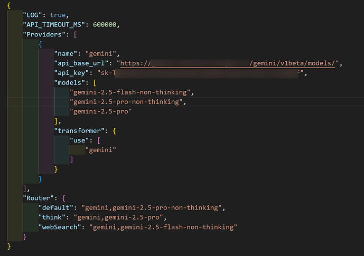The image size is (364, 256).
Task: Click the "api_key" property name
Action: pos(71,73)
